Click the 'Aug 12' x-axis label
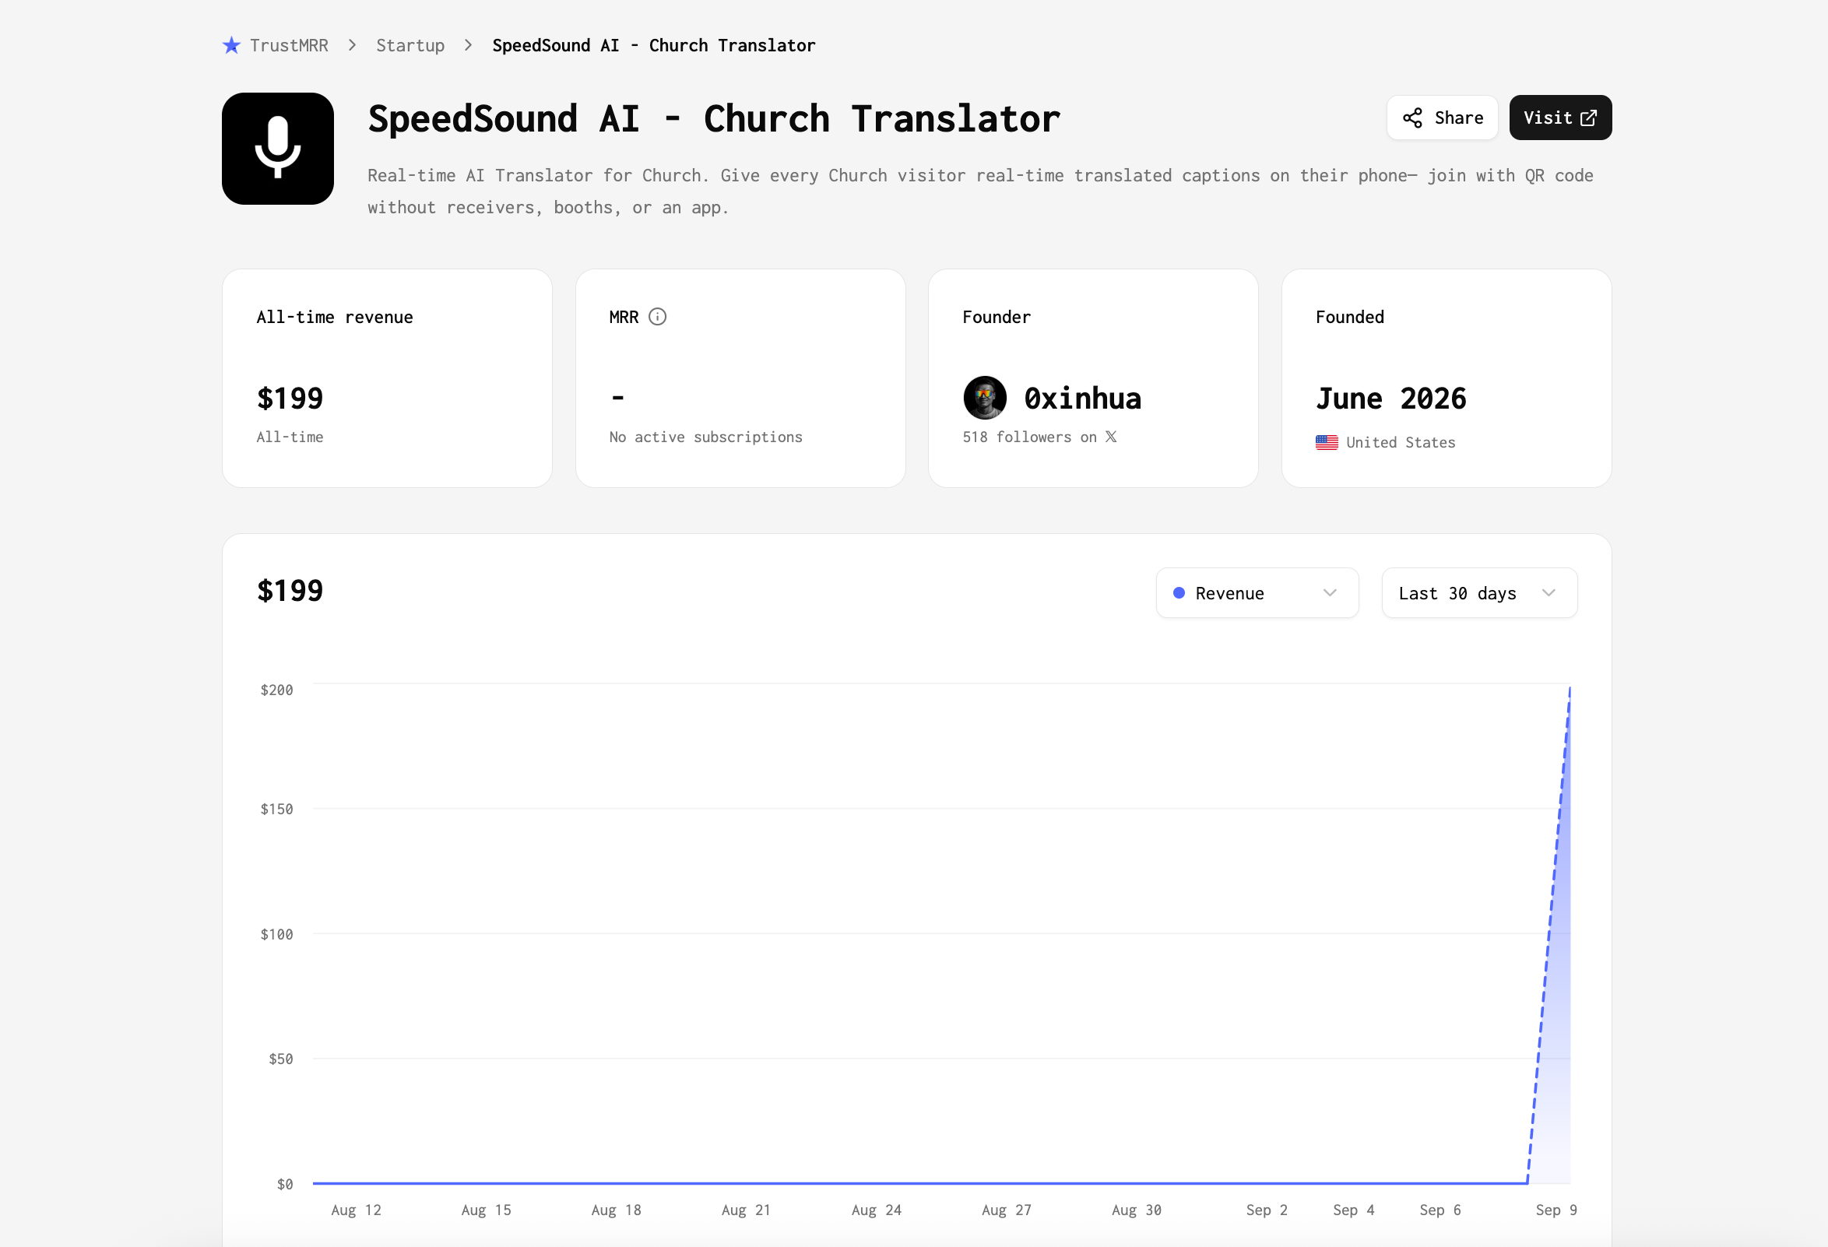The height and width of the screenshot is (1247, 1828). (x=356, y=1210)
